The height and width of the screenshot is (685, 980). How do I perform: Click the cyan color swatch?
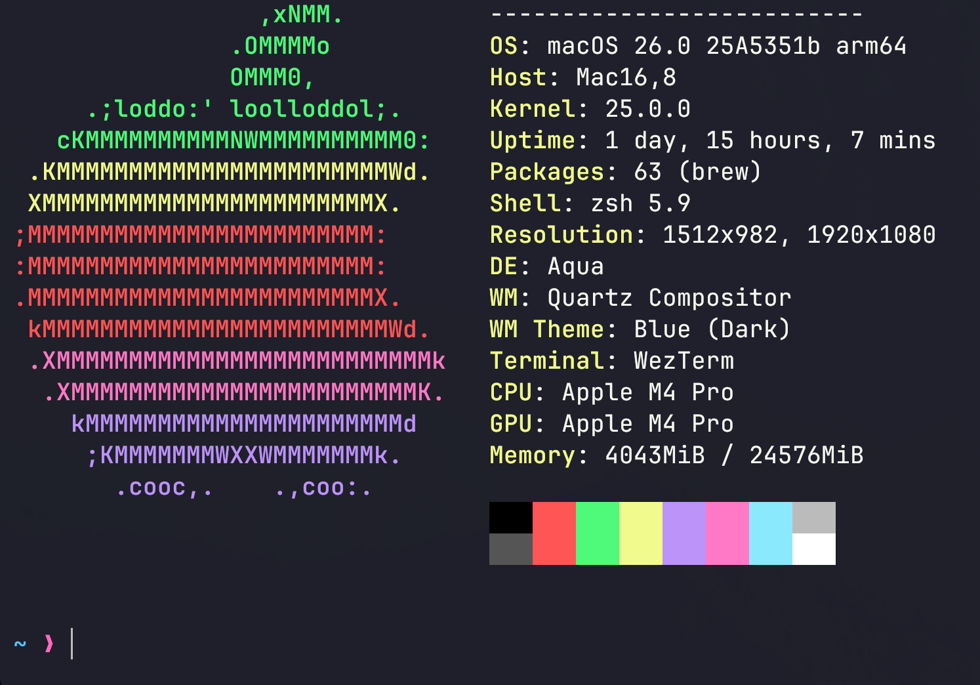pos(771,533)
